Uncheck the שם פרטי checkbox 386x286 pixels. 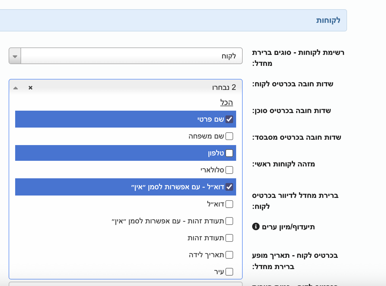229,119
